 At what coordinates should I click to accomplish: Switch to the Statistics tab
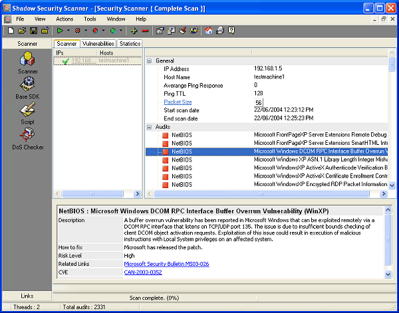point(130,44)
